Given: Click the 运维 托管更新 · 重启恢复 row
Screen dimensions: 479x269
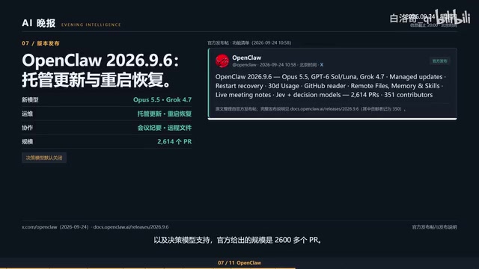Looking at the screenshot, I should point(106,114).
